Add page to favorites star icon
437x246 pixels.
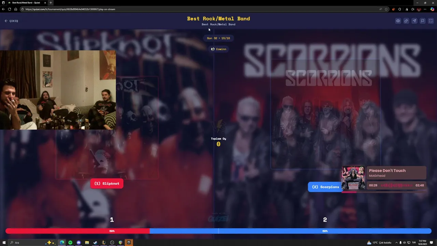pos(386,9)
